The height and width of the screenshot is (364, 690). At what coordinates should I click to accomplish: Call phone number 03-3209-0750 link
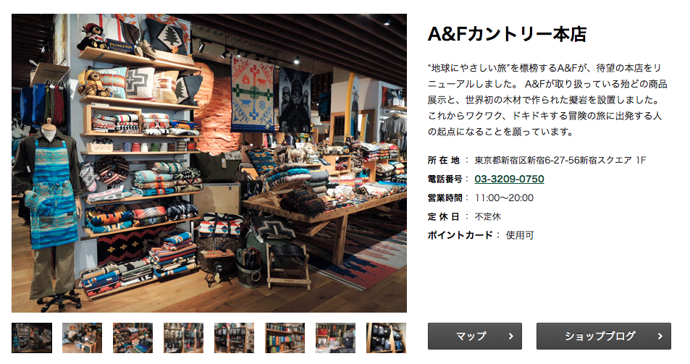tap(509, 179)
